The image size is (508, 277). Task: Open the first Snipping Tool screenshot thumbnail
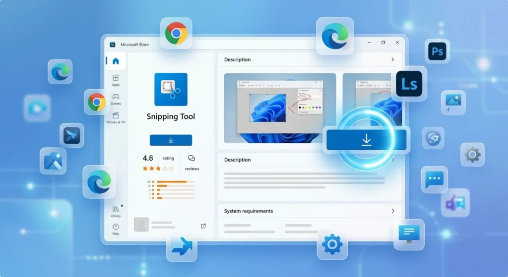click(x=280, y=108)
